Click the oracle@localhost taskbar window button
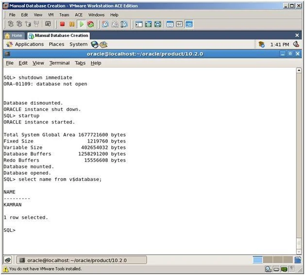The image size is (305, 275). click(82, 260)
